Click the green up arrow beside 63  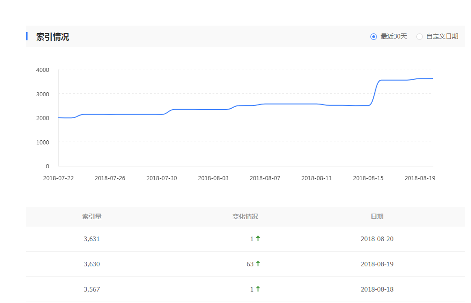coord(258,264)
